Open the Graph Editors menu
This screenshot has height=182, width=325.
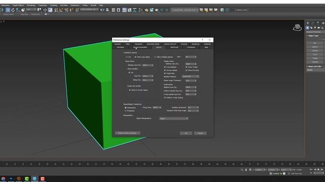(x=18, y=6)
